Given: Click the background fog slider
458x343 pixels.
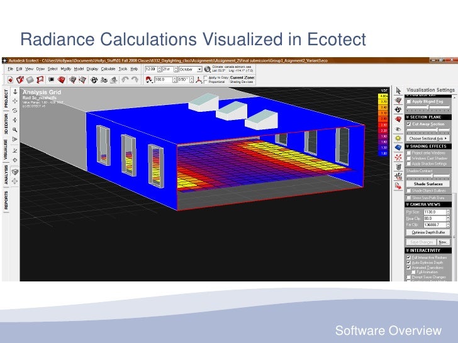Looking at the screenshot, I should (428, 107).
